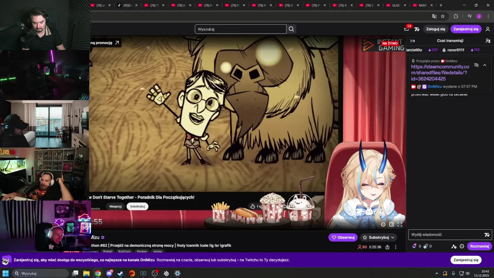Click Chrome translate page icon
Image resolution: width=494 pixels, height=278 pixels.
point(434,16)
